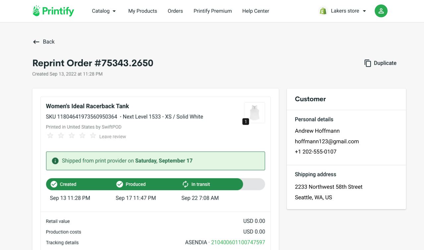The width and height of the screenshot is (424, 250).
Task: Select the SKU 11804641973560950364 text
Action: point(81,117)
